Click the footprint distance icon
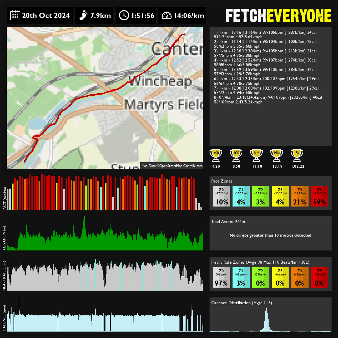Screen dimensions: 338x338 click(x=83, y=15)
